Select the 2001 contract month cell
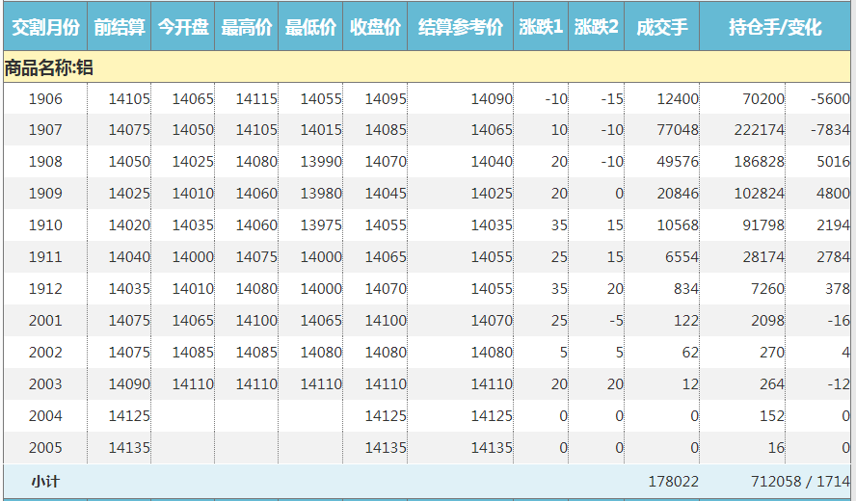This screenshot has width=856, height=501. (45, 321)
